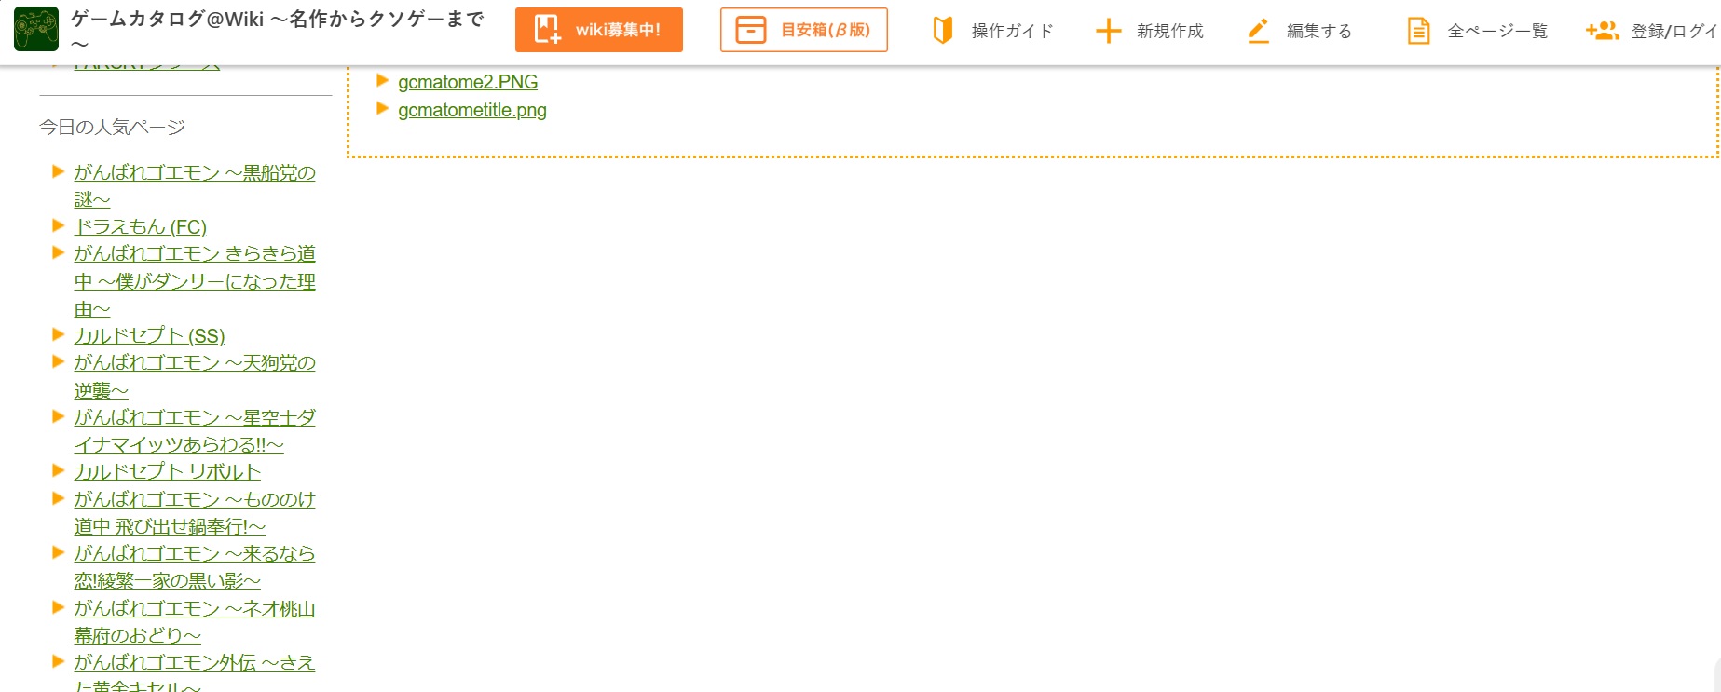Image resolution: width=1721 pixels, height=692 pixels.
Task: Click the plus icon for 新規作成
Action: point(1108,31)
